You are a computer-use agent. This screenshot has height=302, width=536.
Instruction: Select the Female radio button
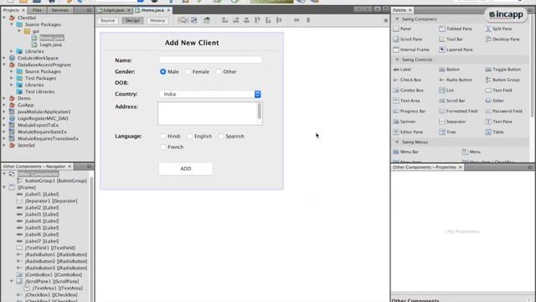188,71
